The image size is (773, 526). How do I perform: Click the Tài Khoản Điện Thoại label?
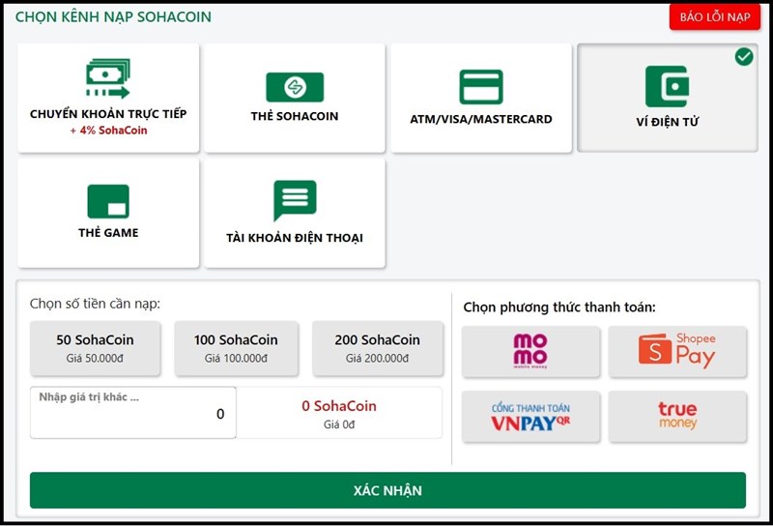point(295,238)
